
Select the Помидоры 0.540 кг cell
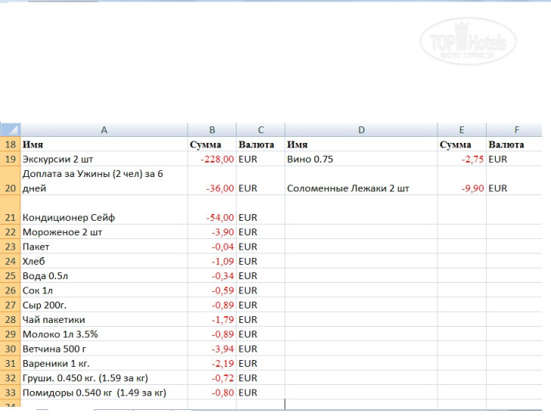coord(104,393)
